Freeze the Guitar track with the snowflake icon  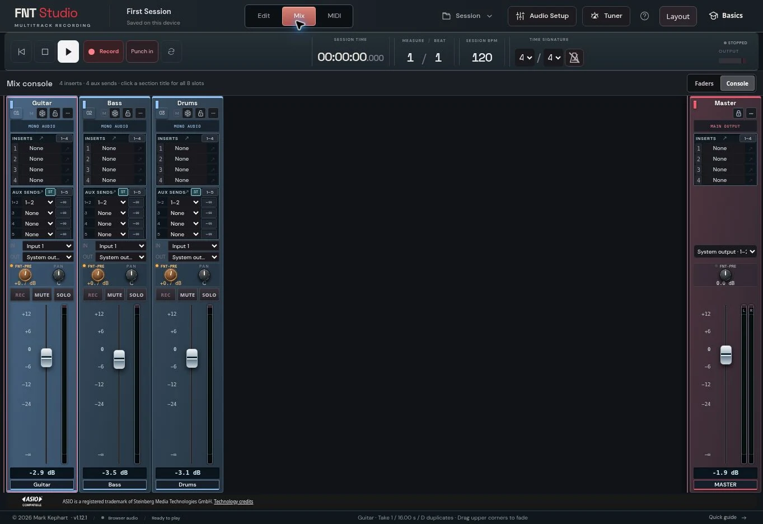coord(42,113)
